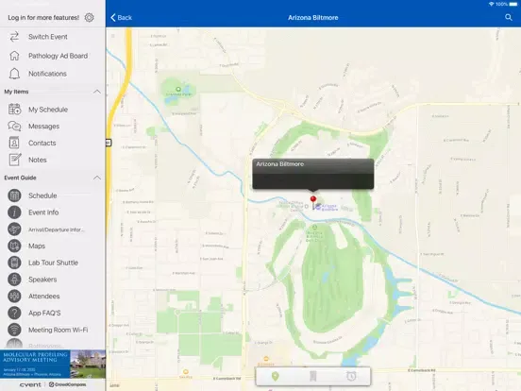This screenshot has height=391, width=521.
Task: Collapse the Event Guide section
Action: (x=97, y=178)
